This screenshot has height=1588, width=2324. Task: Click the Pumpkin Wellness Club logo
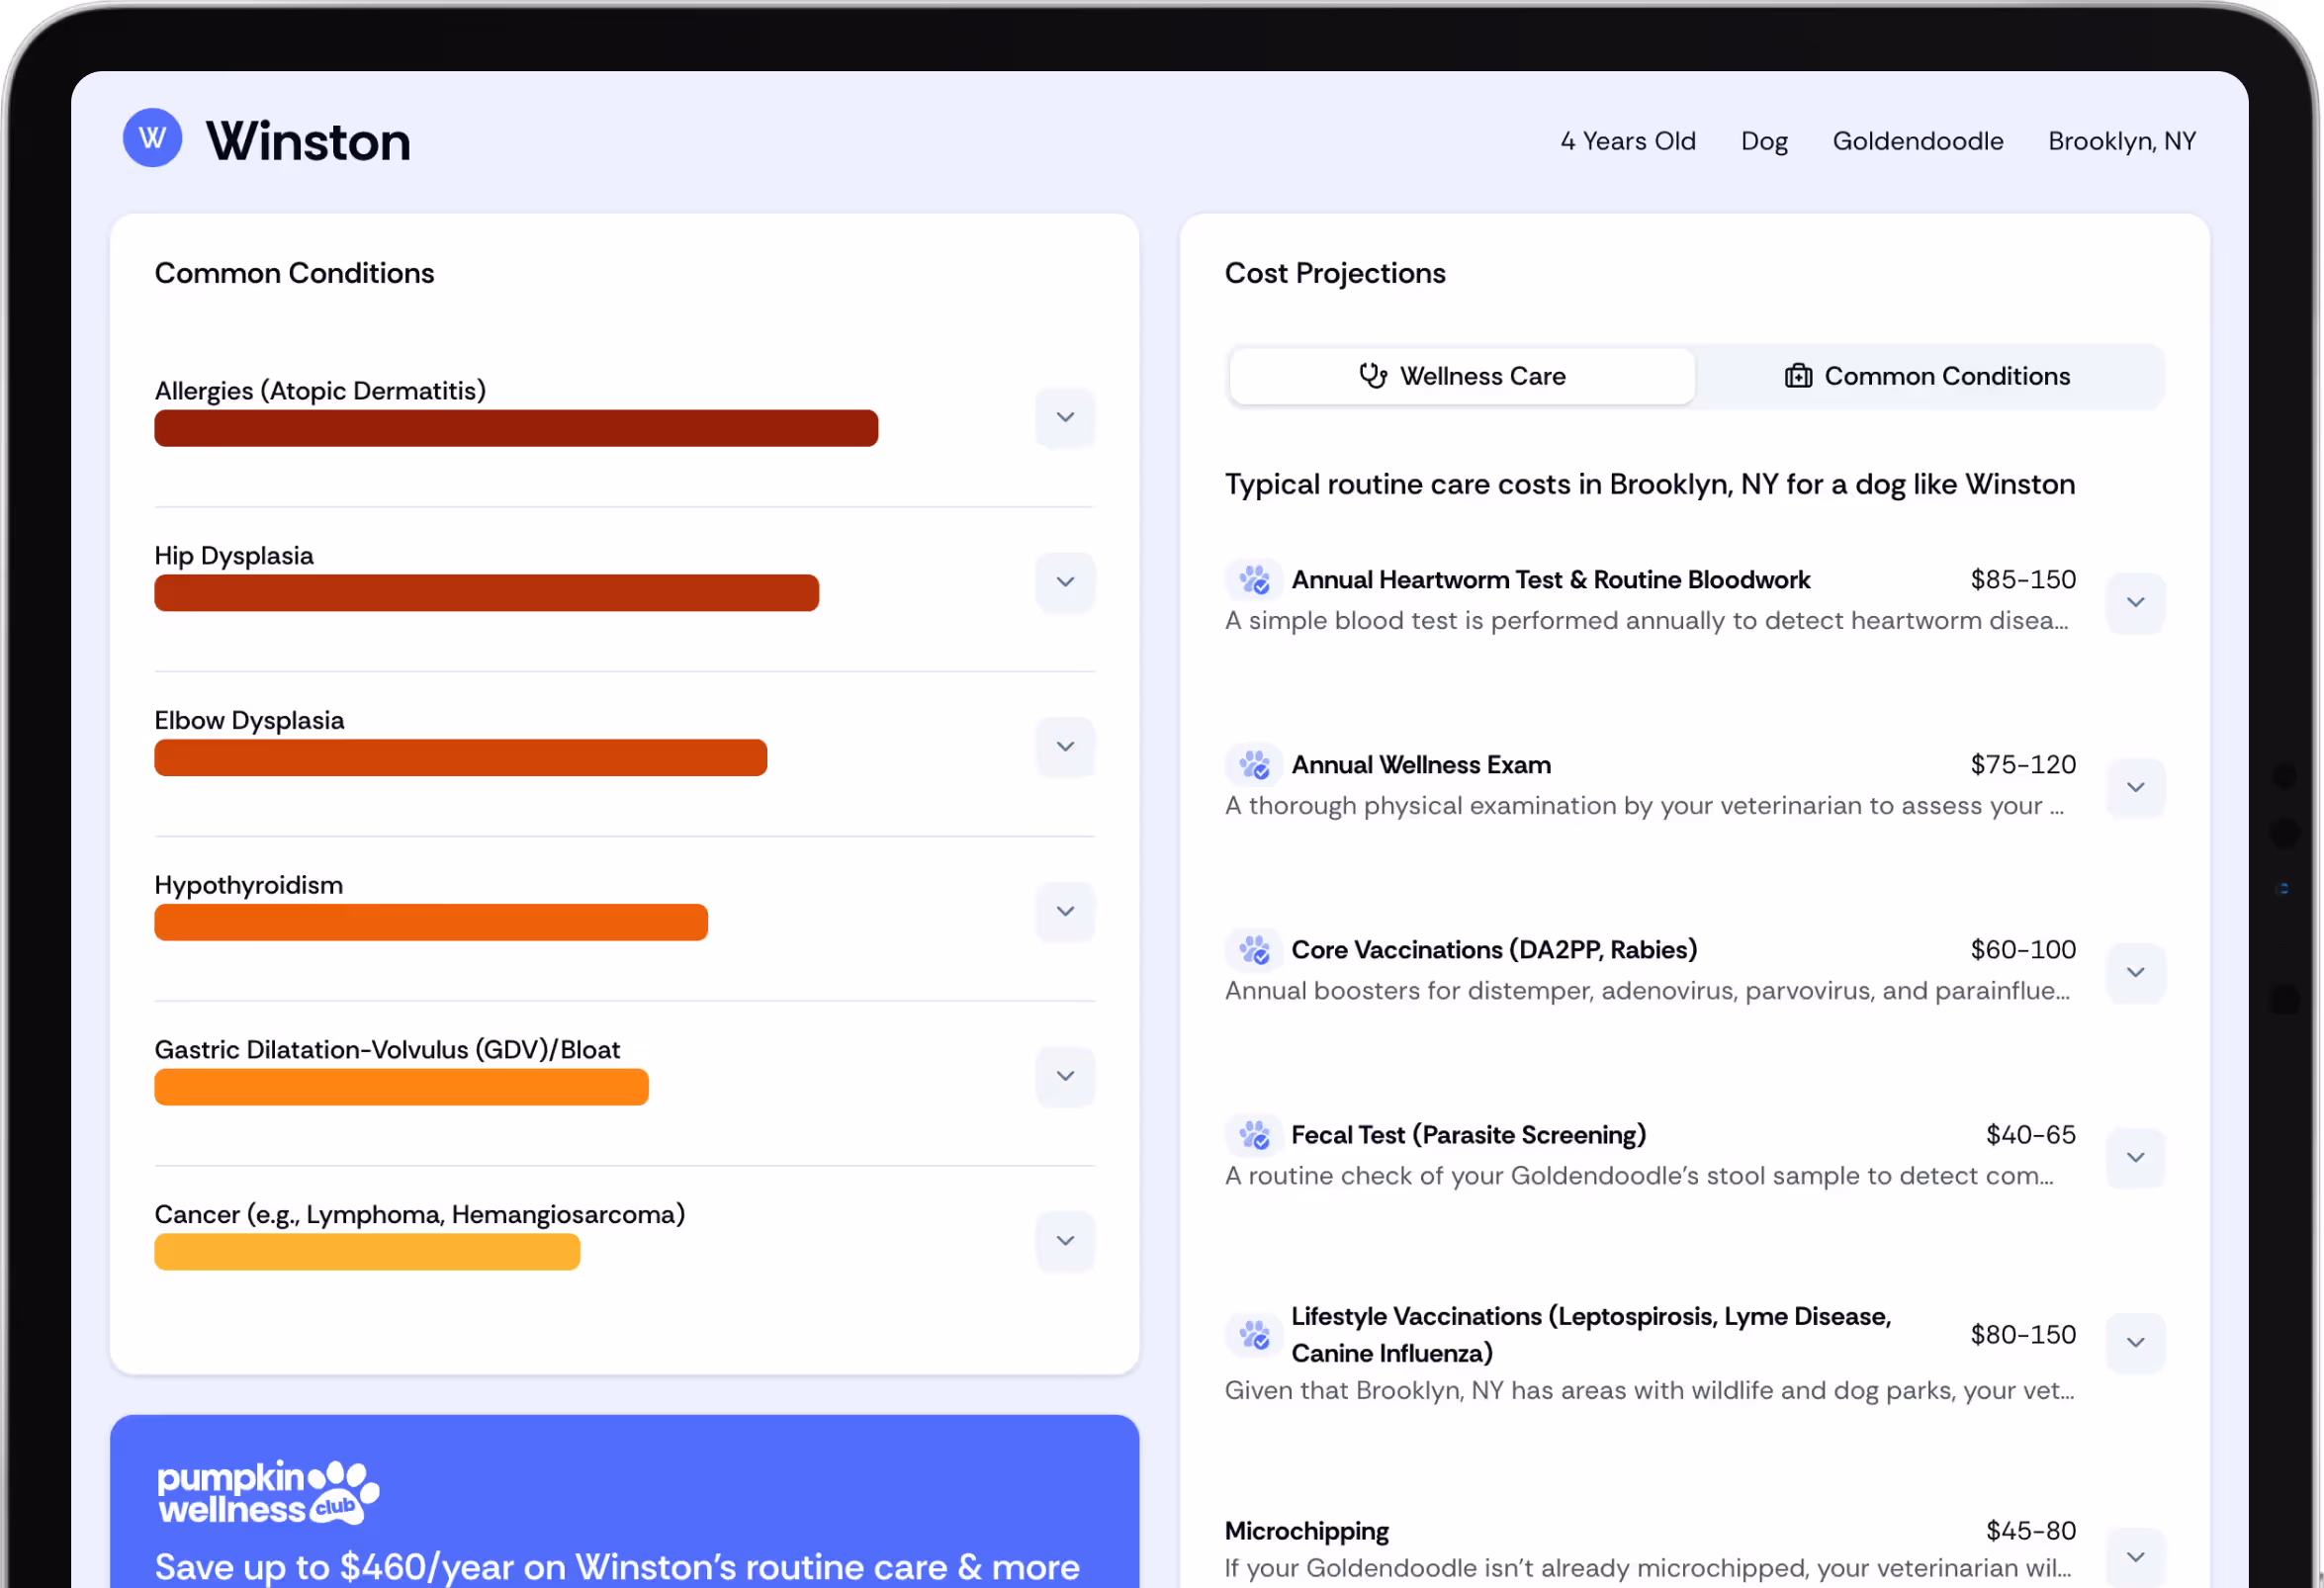pyautogui.click(x=267, y=1492)
